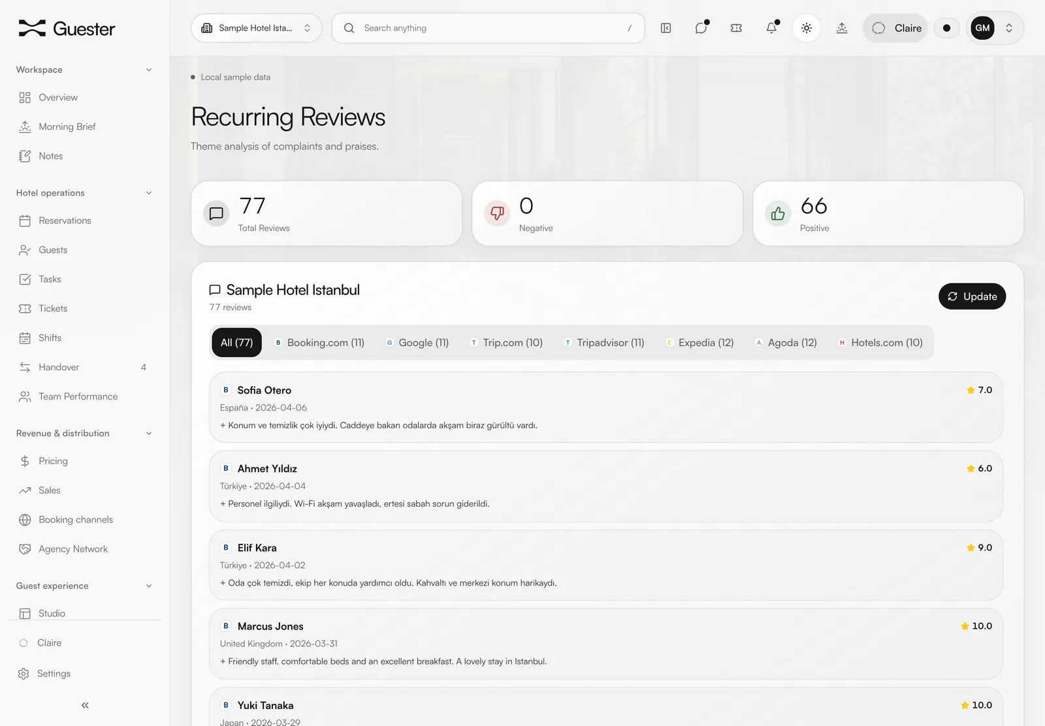1045x726 pixels.
Task: Collapse sidebar with double chevron icon
Action: 85,705
